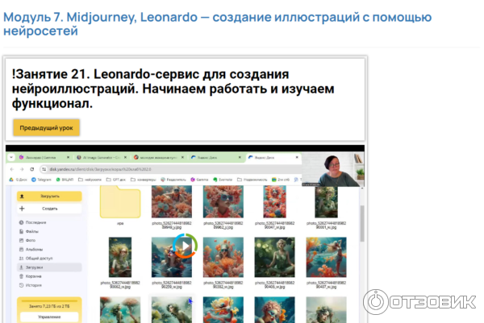Open История in the Disk sidebar

(x=31, y=285)
